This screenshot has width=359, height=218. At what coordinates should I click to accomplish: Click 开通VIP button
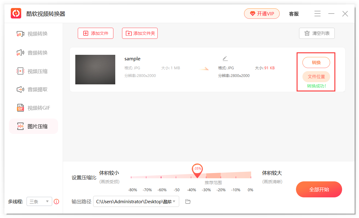pos(262,14)
